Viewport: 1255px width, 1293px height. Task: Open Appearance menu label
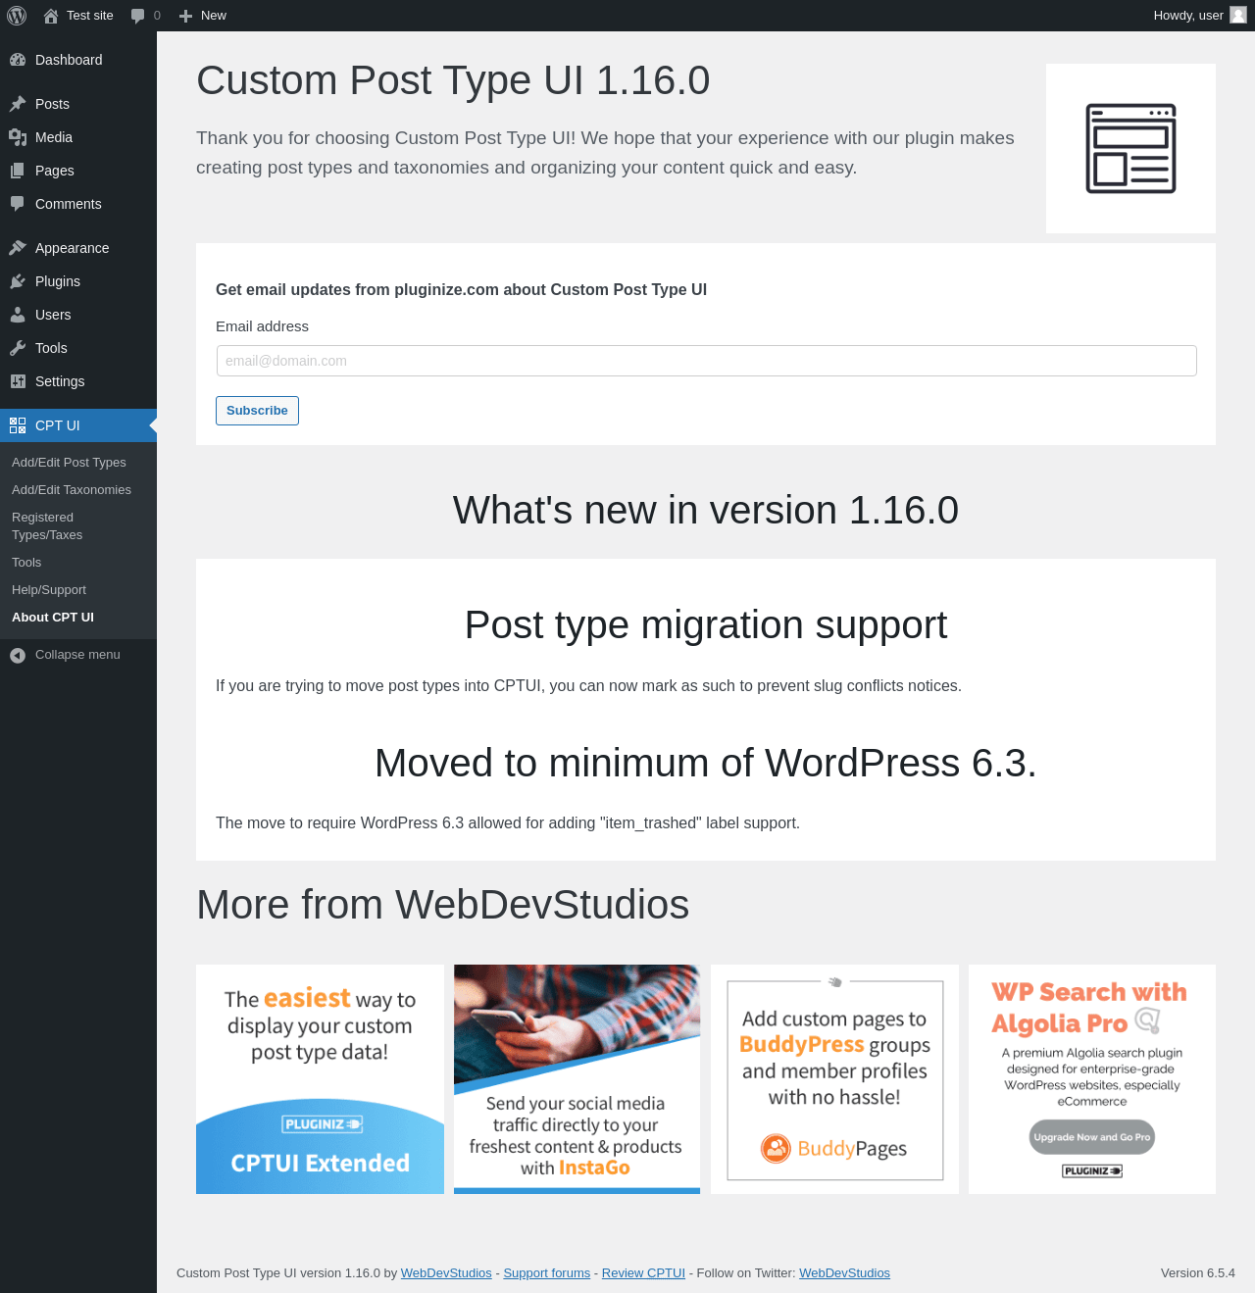tap(73, 248)
